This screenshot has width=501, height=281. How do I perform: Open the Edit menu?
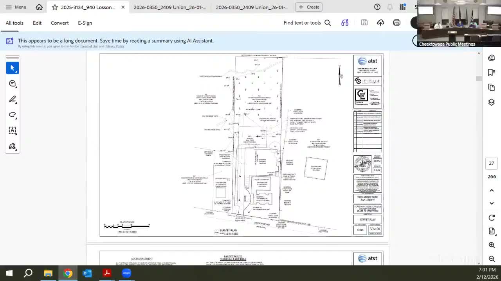point(37,23)
